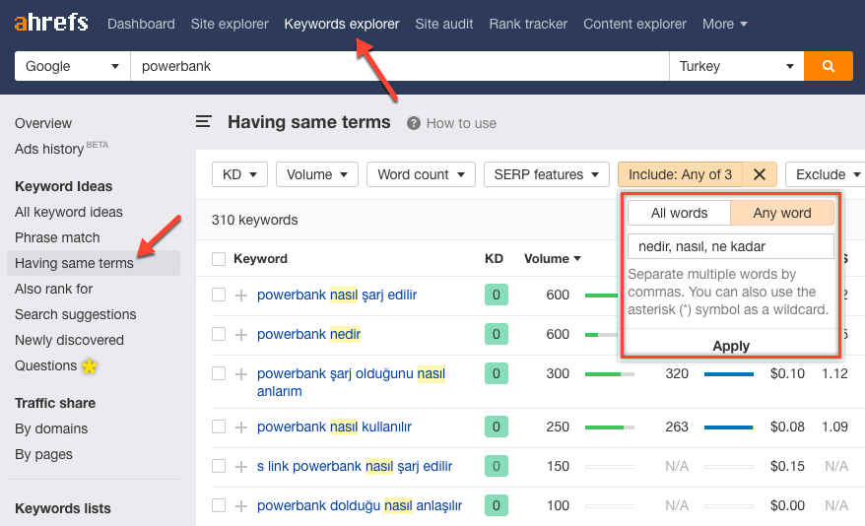Screen dimensions: 865x526
Task: Open keyword link powerbank nedir
Action: tap(309, 334)
